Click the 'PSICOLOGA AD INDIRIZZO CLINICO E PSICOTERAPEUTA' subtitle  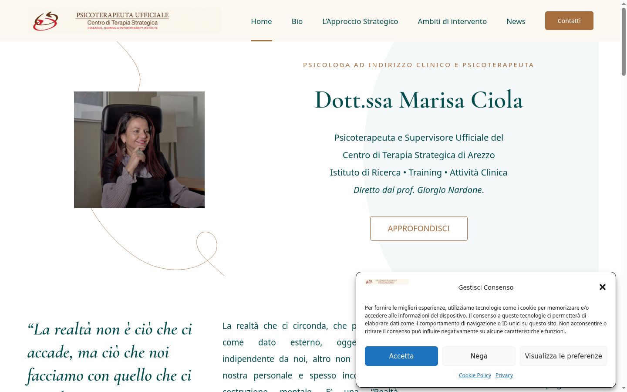click(418, 65)
